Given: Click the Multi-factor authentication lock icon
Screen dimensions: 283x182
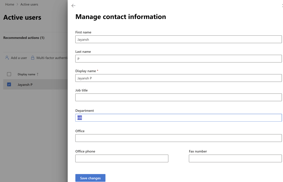Looking at the screenshot, I should (x=33, y=58).
